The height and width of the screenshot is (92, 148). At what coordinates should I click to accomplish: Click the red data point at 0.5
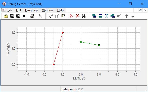tap(54, 65)
